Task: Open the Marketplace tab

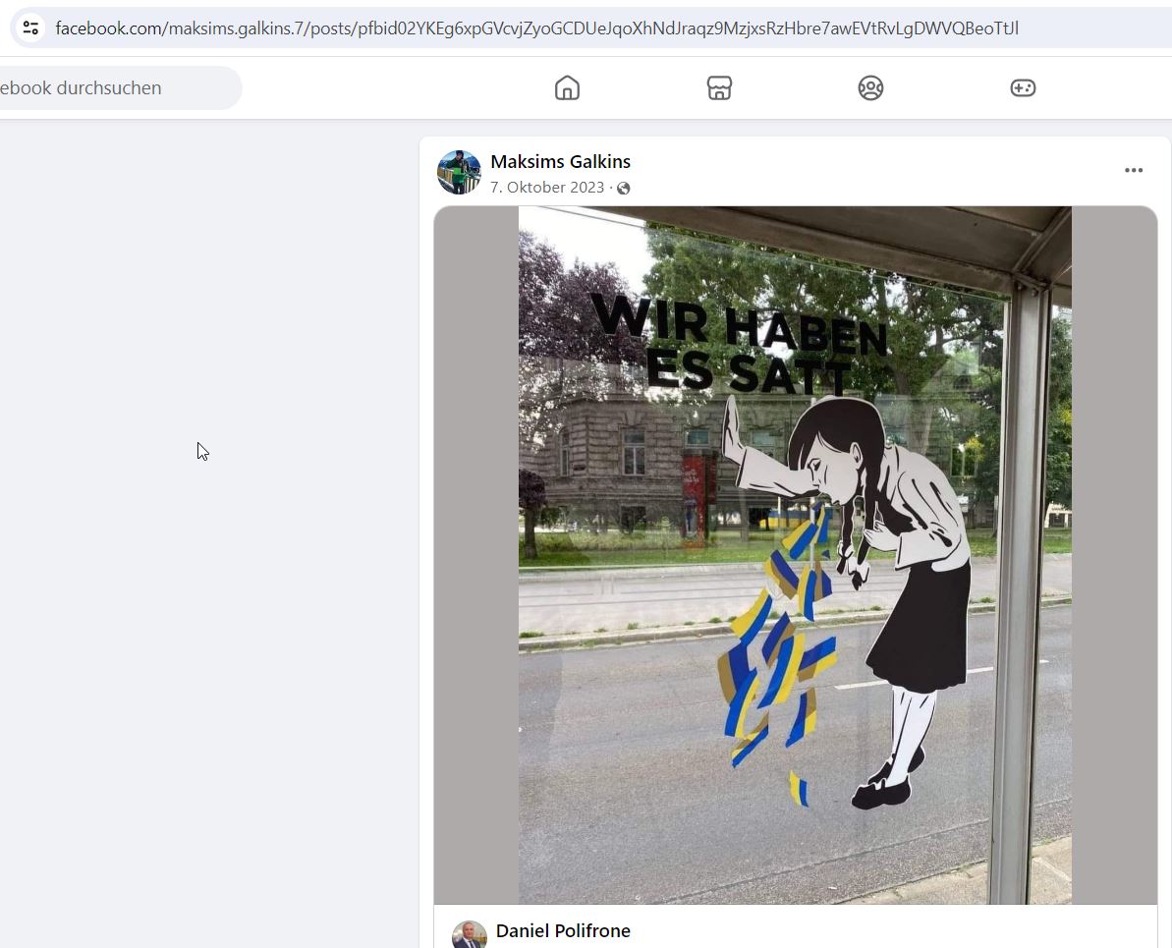Action: pyautogui.click(x=719, y=88)
